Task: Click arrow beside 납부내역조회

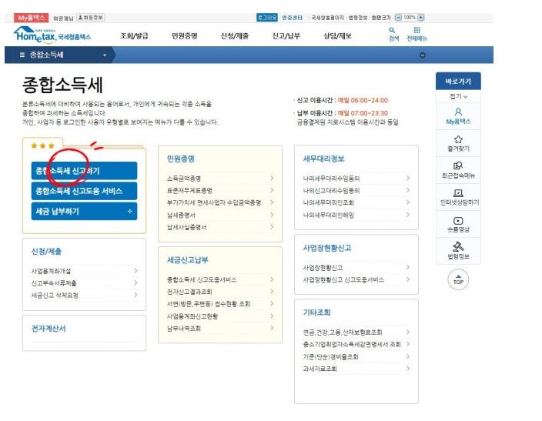Action: tap(272, 328)
